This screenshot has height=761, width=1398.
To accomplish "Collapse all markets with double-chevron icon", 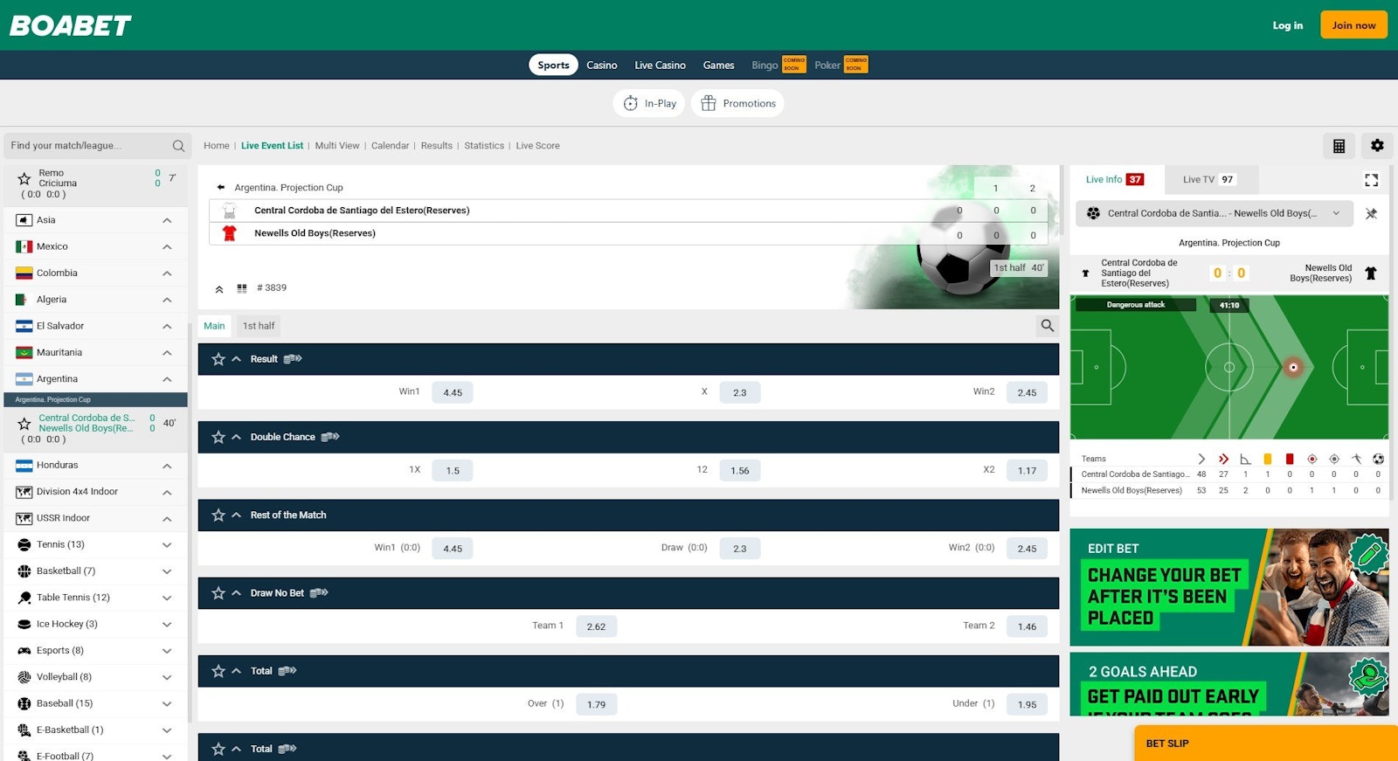I will [x=219, y=288].
